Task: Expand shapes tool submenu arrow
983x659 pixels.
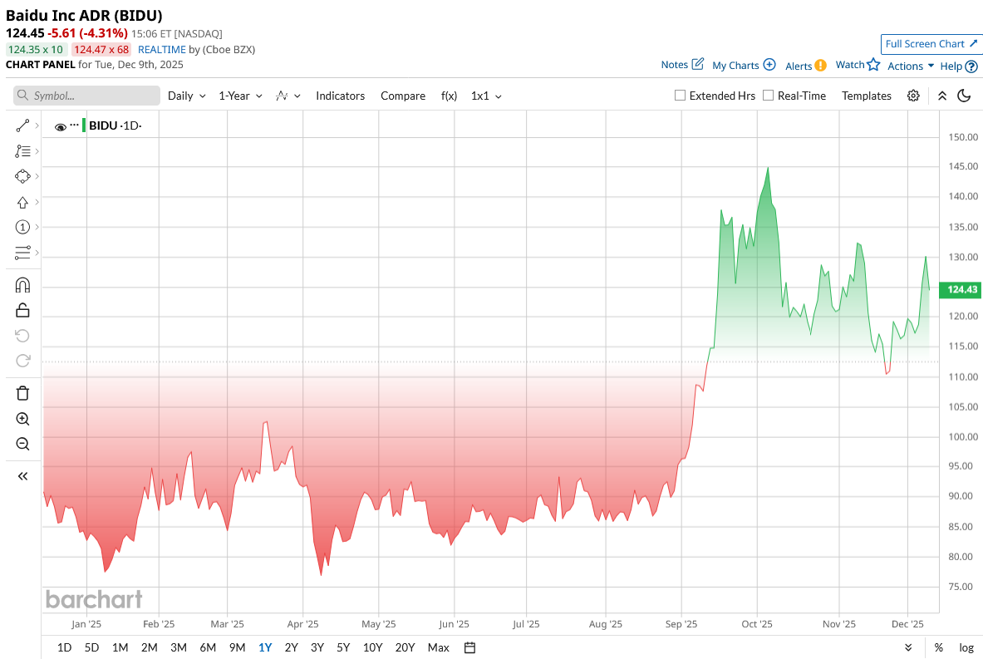Action: (x=37, y=177)
